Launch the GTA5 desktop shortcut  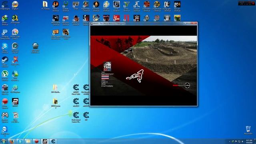126,6
